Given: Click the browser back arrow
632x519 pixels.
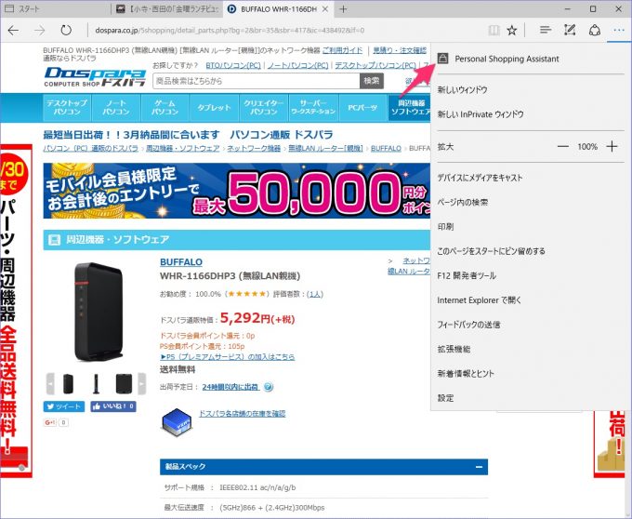Looking at the screenshot, I should (x=13, y=31).
